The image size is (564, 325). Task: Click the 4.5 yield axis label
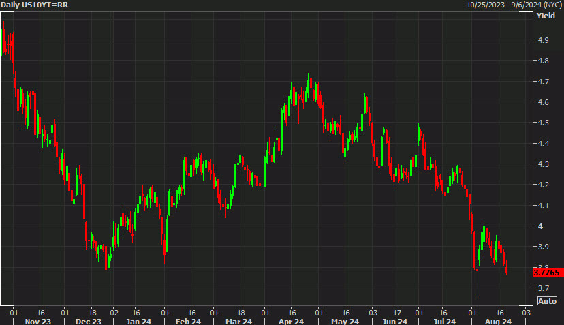543,123
